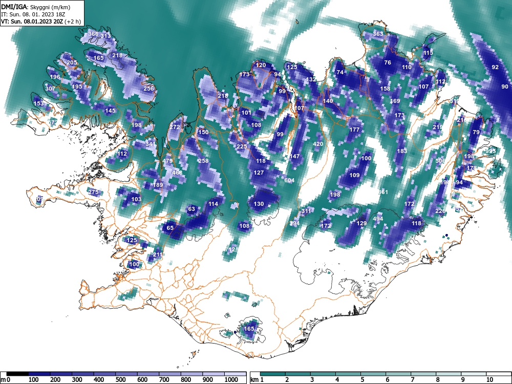Click the '700' label on the meter legend

tap(164, 380)
